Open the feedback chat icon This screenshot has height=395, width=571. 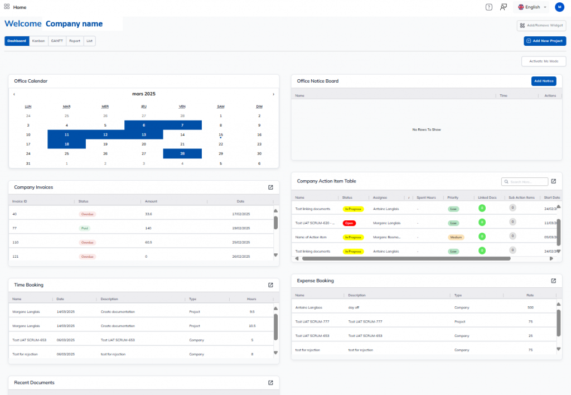click(504, 7)
